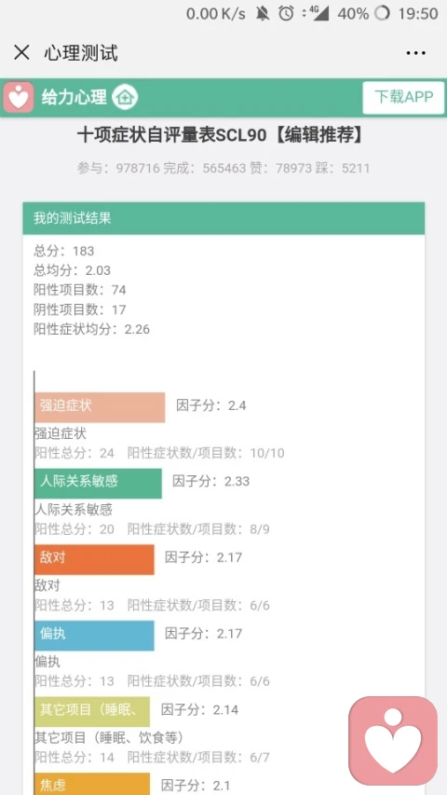The image size is (447, 795).
Task: Click the 下载APP button
Action: 403,97
